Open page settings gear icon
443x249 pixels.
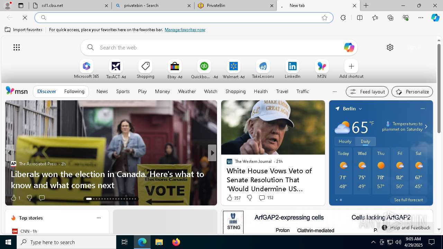coord(390,47)
